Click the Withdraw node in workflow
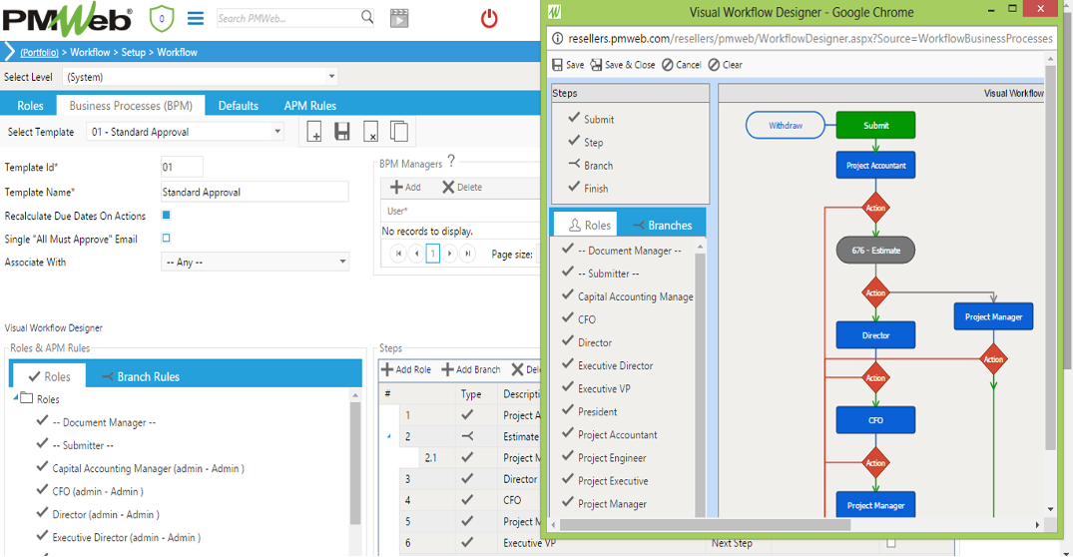The width and height of the screenshot is (1073, 557). (x=785, y=125)
